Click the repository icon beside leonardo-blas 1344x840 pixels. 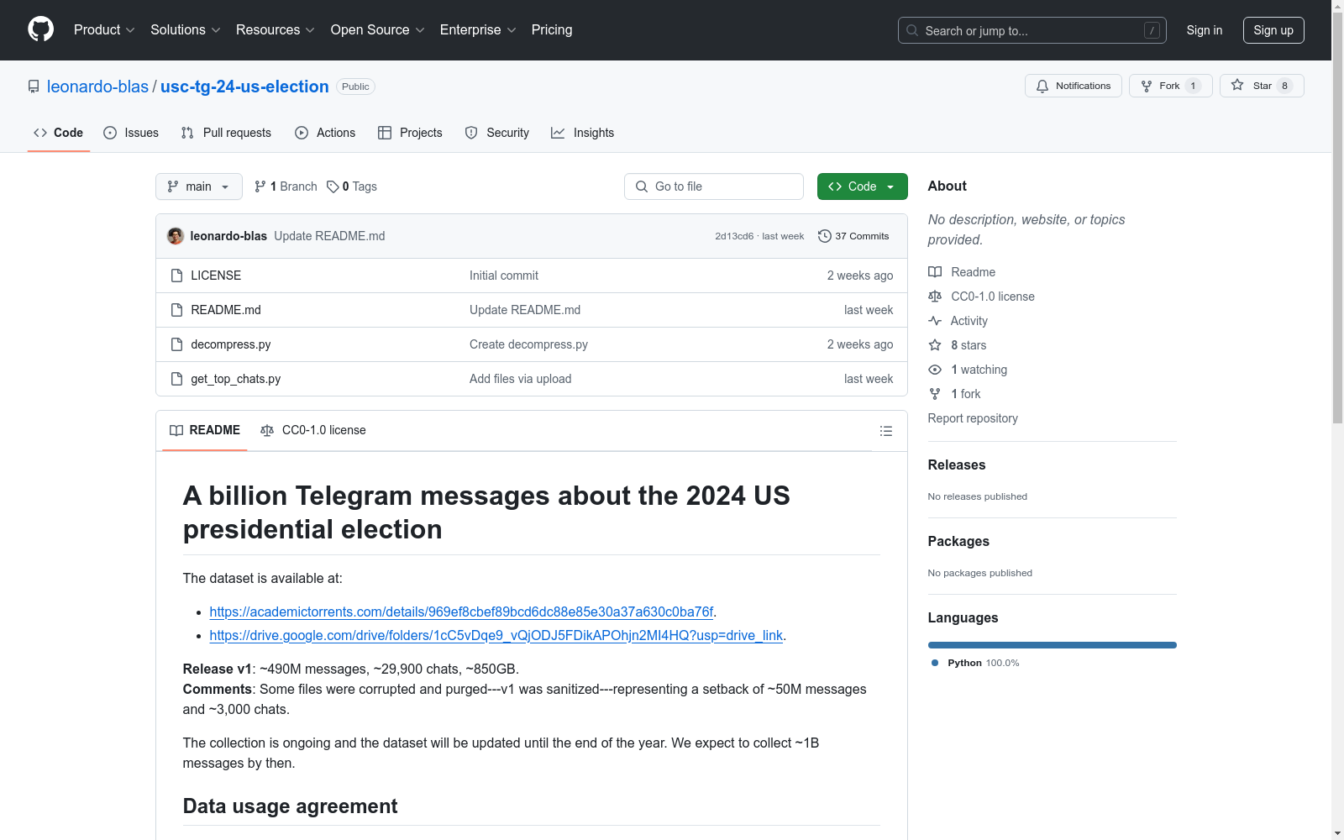tap(34, 87)
